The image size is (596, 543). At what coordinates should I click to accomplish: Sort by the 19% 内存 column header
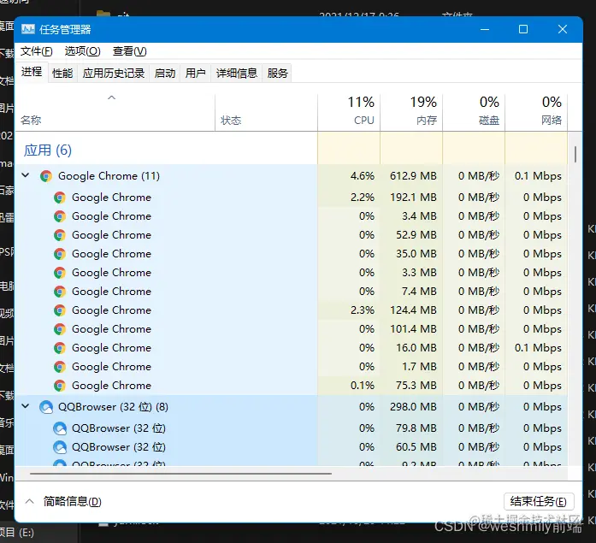pos(411,113)
